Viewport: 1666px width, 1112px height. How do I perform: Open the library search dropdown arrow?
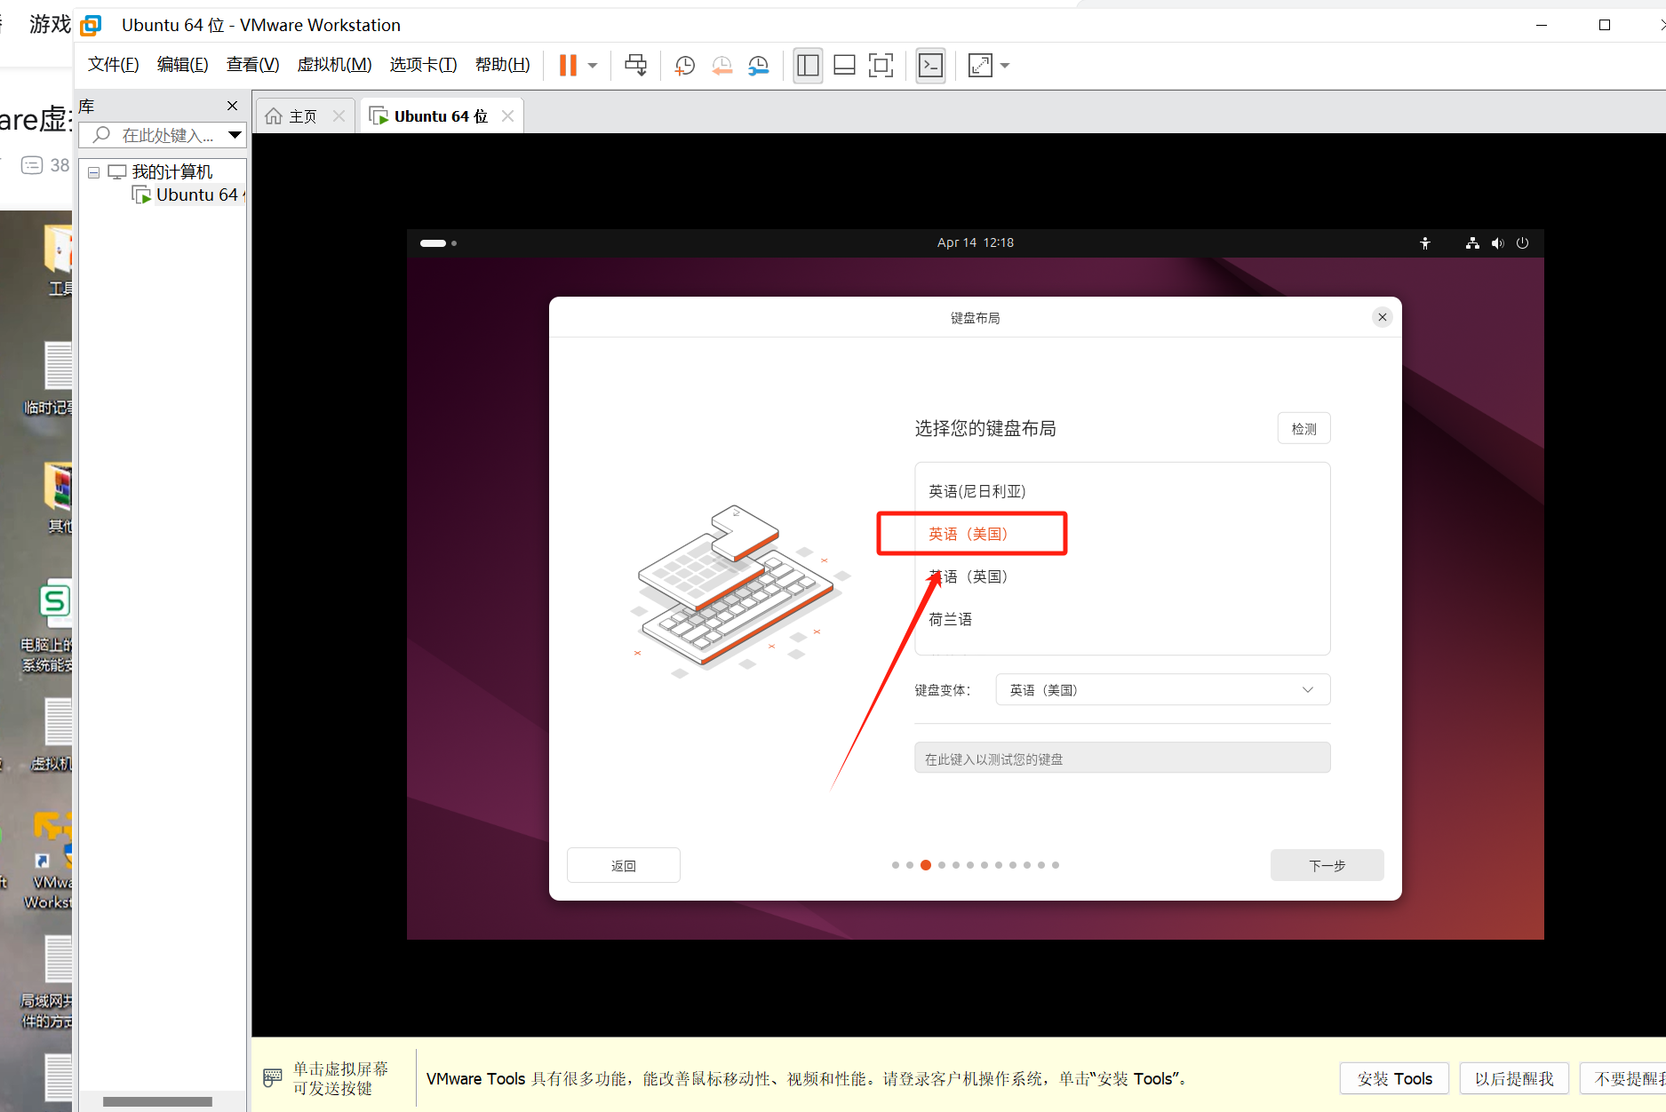(235, 135)
